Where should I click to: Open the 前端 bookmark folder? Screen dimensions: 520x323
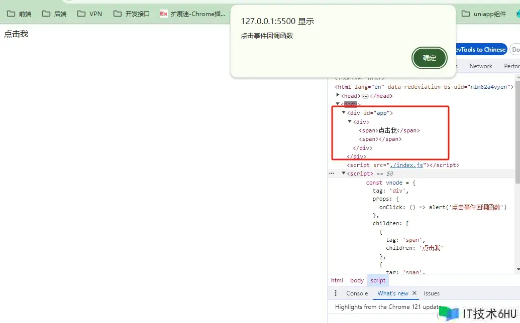click(x=19, y=14)
